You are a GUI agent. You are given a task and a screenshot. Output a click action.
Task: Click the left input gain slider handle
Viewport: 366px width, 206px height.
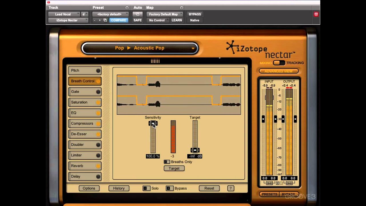point(263,119)
